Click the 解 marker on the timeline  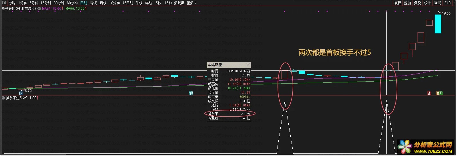click(x=191, y=93)
